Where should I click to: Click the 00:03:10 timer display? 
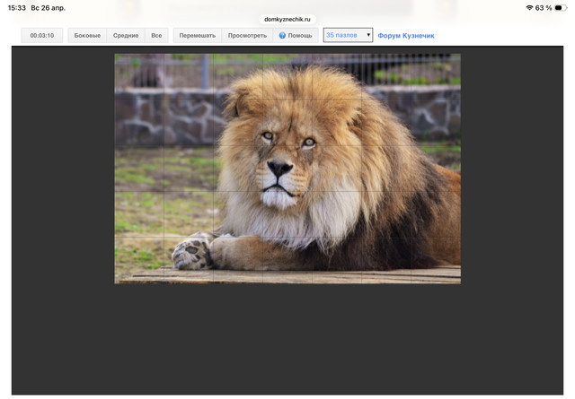[42, 35]
